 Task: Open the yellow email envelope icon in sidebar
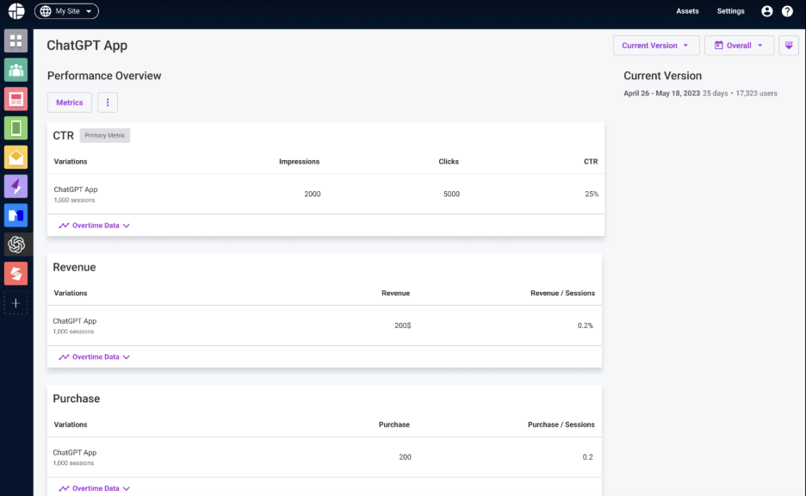16,158
